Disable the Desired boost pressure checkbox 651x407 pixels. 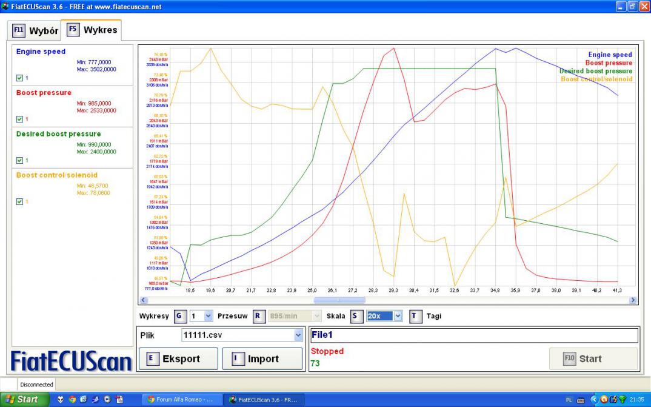pos(19,160)
